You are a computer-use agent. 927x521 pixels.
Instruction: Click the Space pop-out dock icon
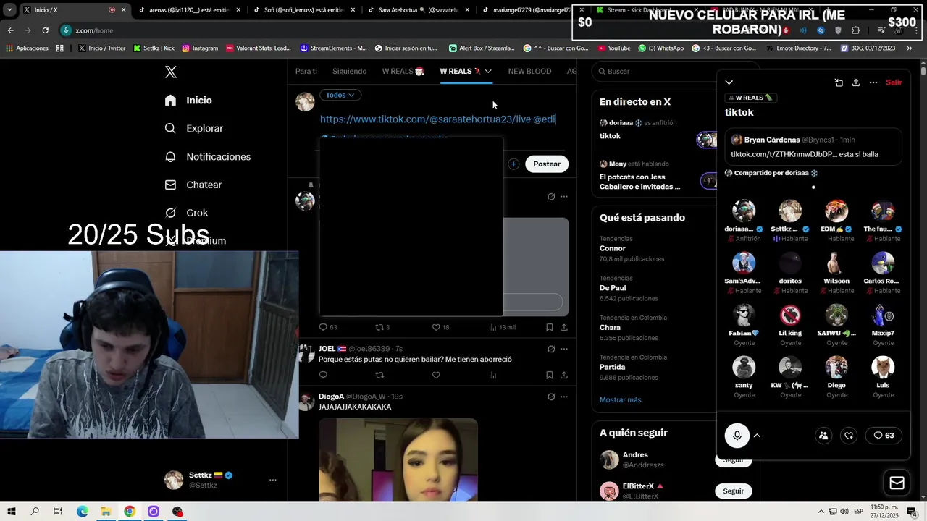click(839, 82)
